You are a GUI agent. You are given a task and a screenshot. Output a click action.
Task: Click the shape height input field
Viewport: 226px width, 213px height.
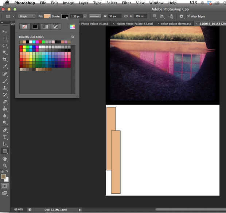[140, 16]
